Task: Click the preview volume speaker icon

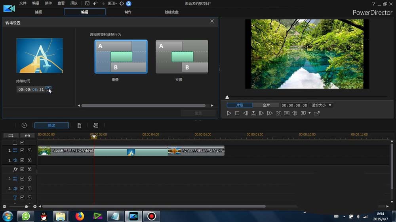Action: pyautogui.click(x=294, y=113)
